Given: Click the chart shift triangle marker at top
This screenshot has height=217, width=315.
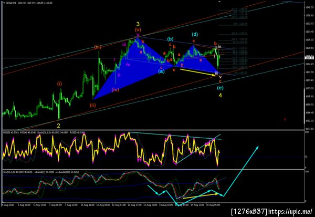Looking at the screenshot, I should [x=219, y=2].
